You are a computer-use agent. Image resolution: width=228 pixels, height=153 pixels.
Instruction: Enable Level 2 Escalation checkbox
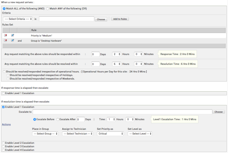3,142
